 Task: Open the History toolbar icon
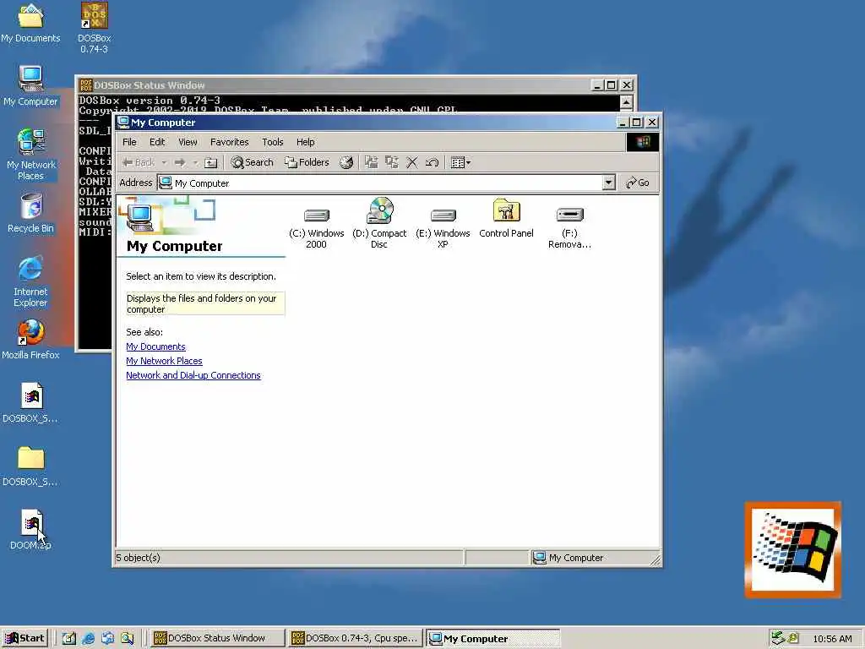point(345,162)
